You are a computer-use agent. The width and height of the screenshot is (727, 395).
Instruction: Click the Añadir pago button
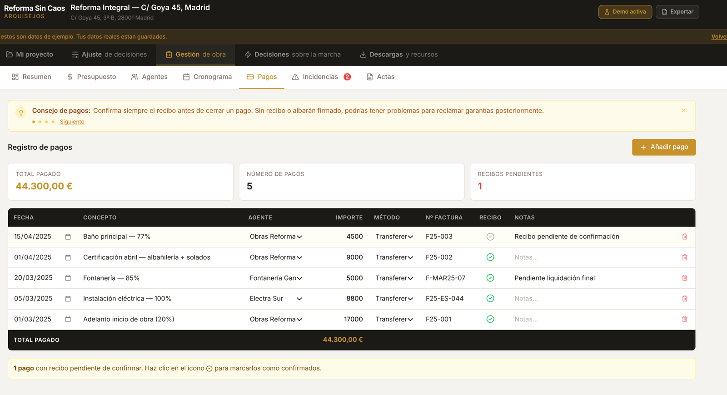coord(664,147)
